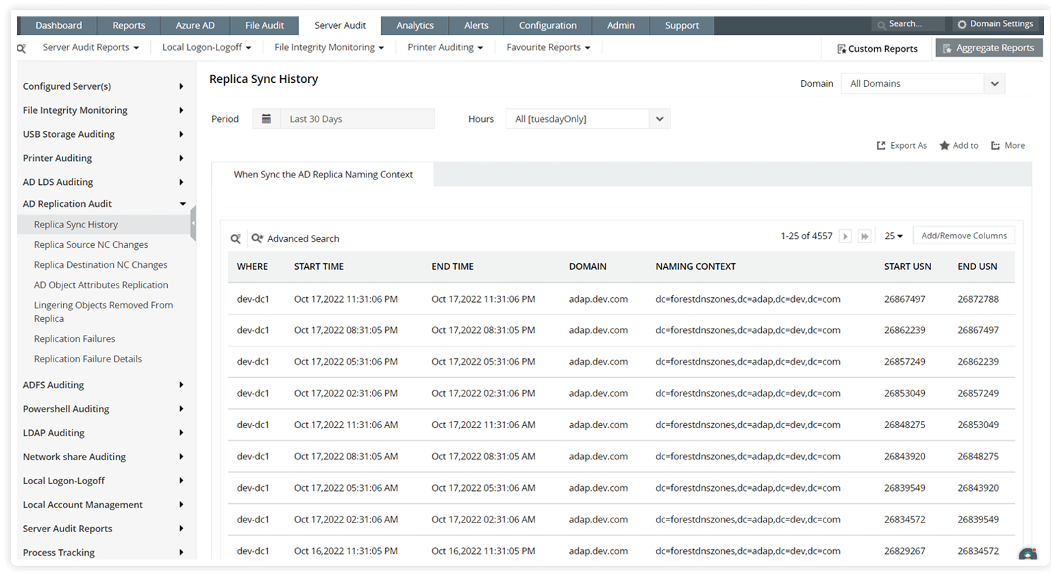1051x578 pixels.
Task: Switch to the Analytics tab
Action: (415, 25)
